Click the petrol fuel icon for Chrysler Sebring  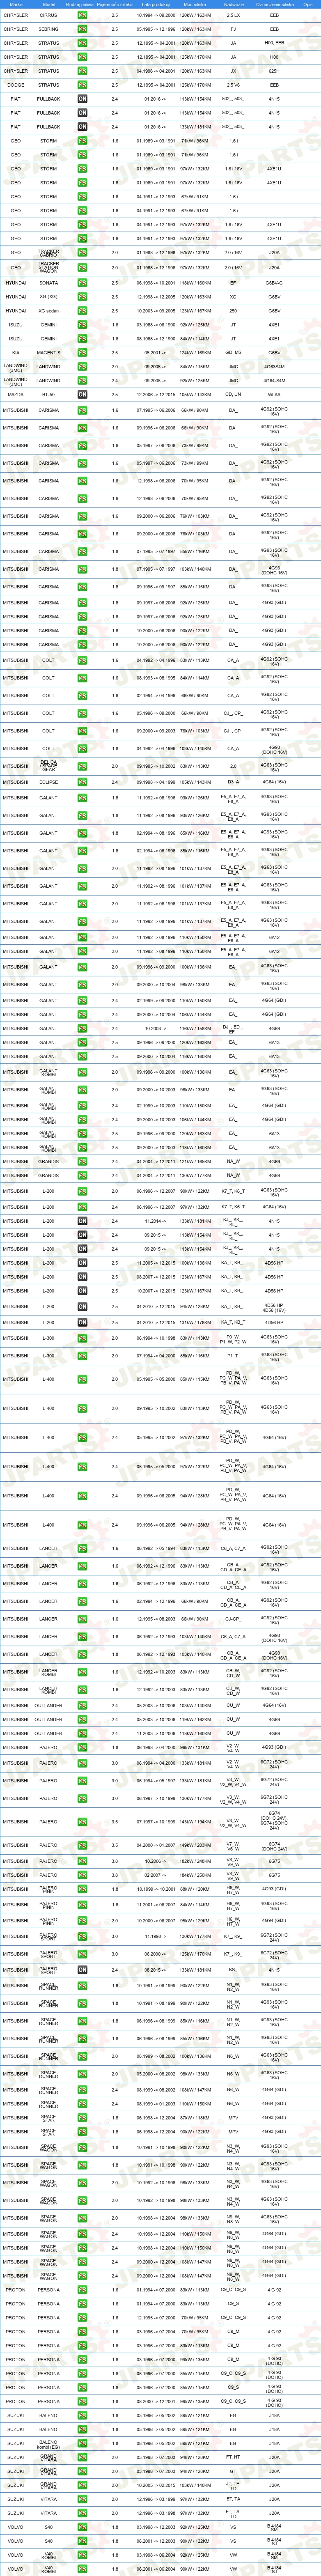[x=82, y=30]
